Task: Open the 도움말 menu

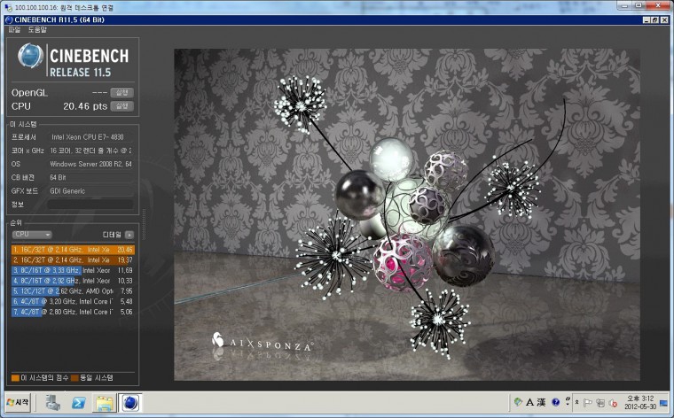Action: (37, 29)
